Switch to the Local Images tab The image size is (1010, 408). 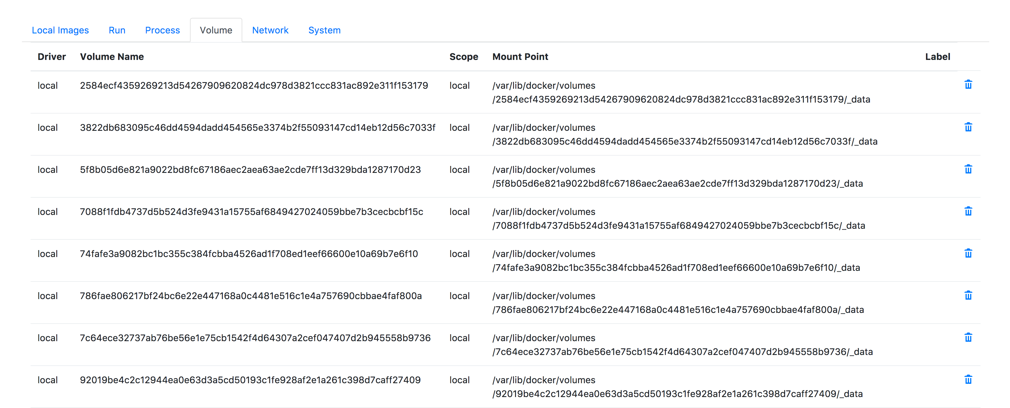click(60, 30)
